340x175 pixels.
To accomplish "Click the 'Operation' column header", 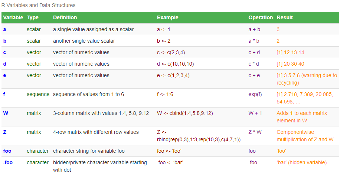I will coord(261,17).
